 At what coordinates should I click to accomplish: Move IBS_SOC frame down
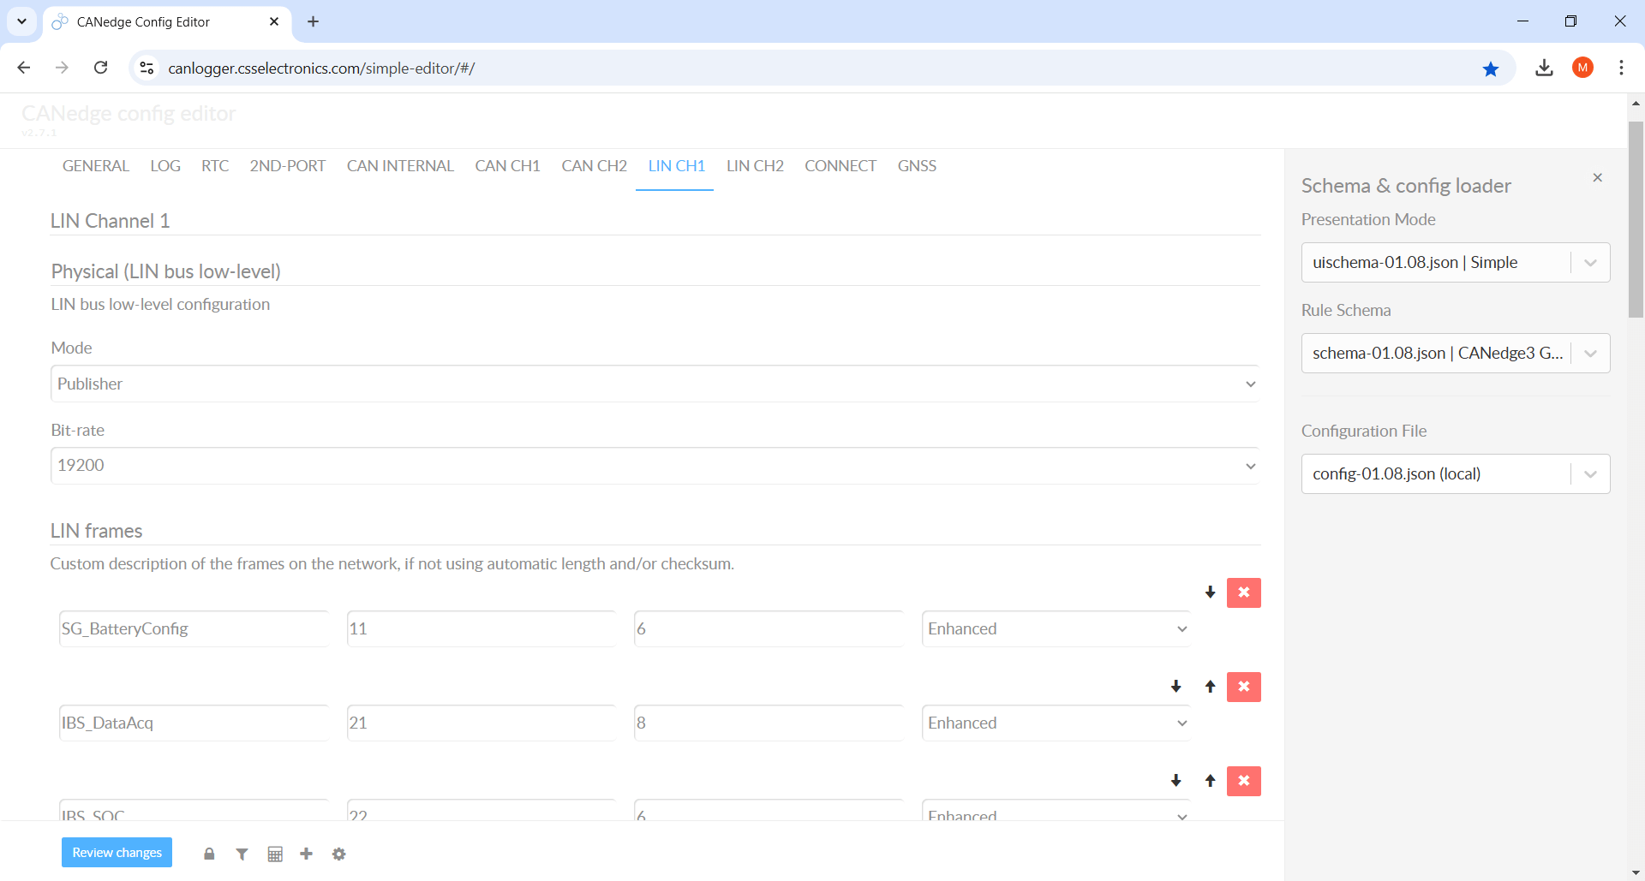pos(1176,781)
